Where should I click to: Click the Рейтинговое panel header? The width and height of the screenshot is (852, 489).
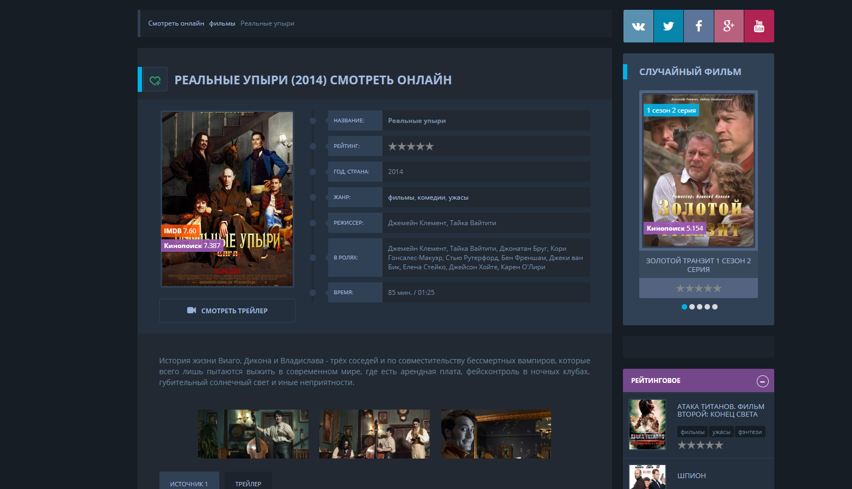[699, 381]
